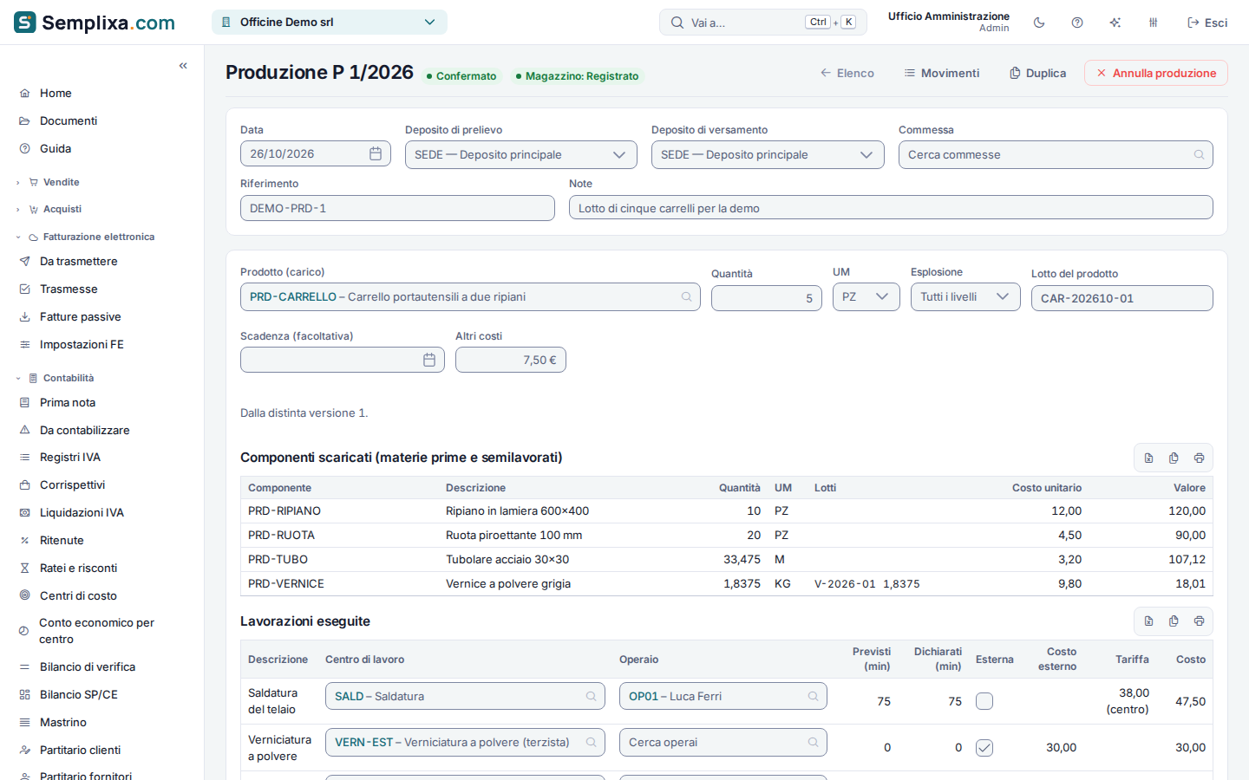Click the Riferimento field DEMO-PRD-1
Image resolution: width=1249 pixels, height=780 pixels.
397,208
